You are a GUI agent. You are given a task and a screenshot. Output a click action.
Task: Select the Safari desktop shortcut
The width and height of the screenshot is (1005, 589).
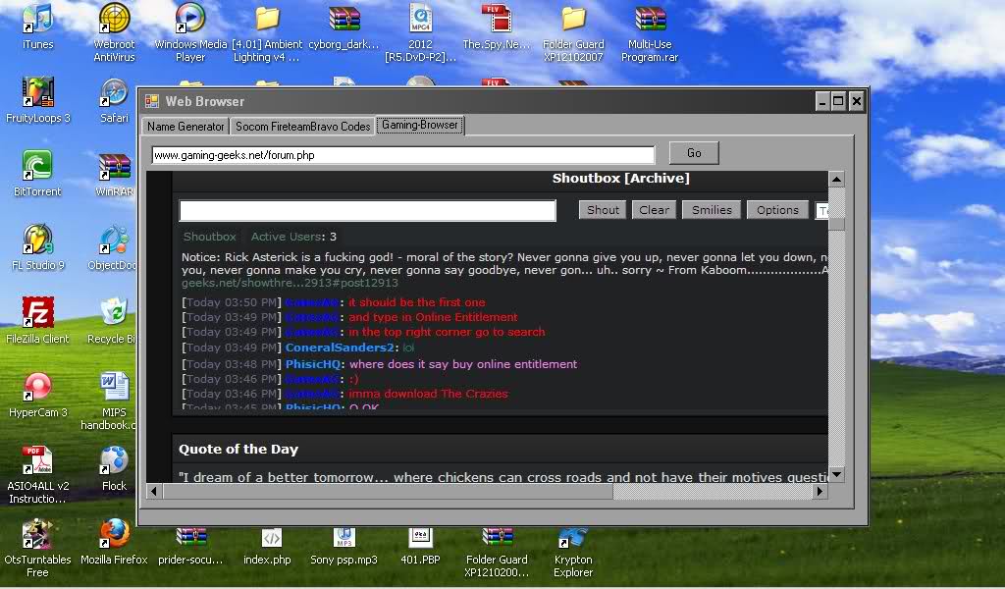pos(114,99)
